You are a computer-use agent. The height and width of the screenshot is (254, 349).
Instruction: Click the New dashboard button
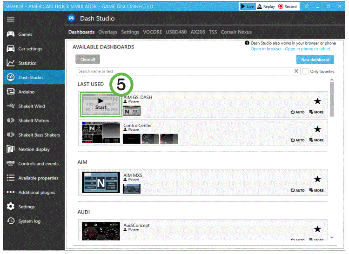(x=315, y=60)
